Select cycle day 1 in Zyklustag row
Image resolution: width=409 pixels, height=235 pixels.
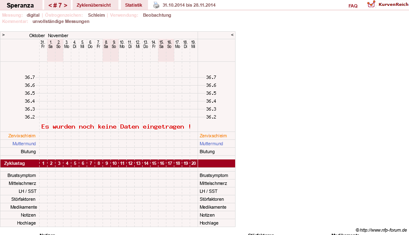point(43,164)
